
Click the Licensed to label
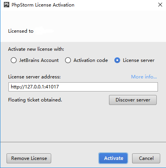(21, 31)
